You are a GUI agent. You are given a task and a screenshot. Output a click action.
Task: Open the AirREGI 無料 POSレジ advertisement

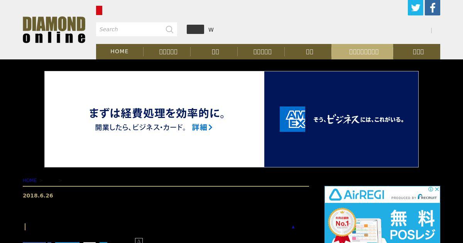click(382, 215)
